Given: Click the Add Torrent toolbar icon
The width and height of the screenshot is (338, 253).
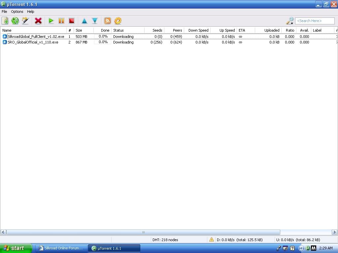Looking at the screenshot, I should click(5, 21).
